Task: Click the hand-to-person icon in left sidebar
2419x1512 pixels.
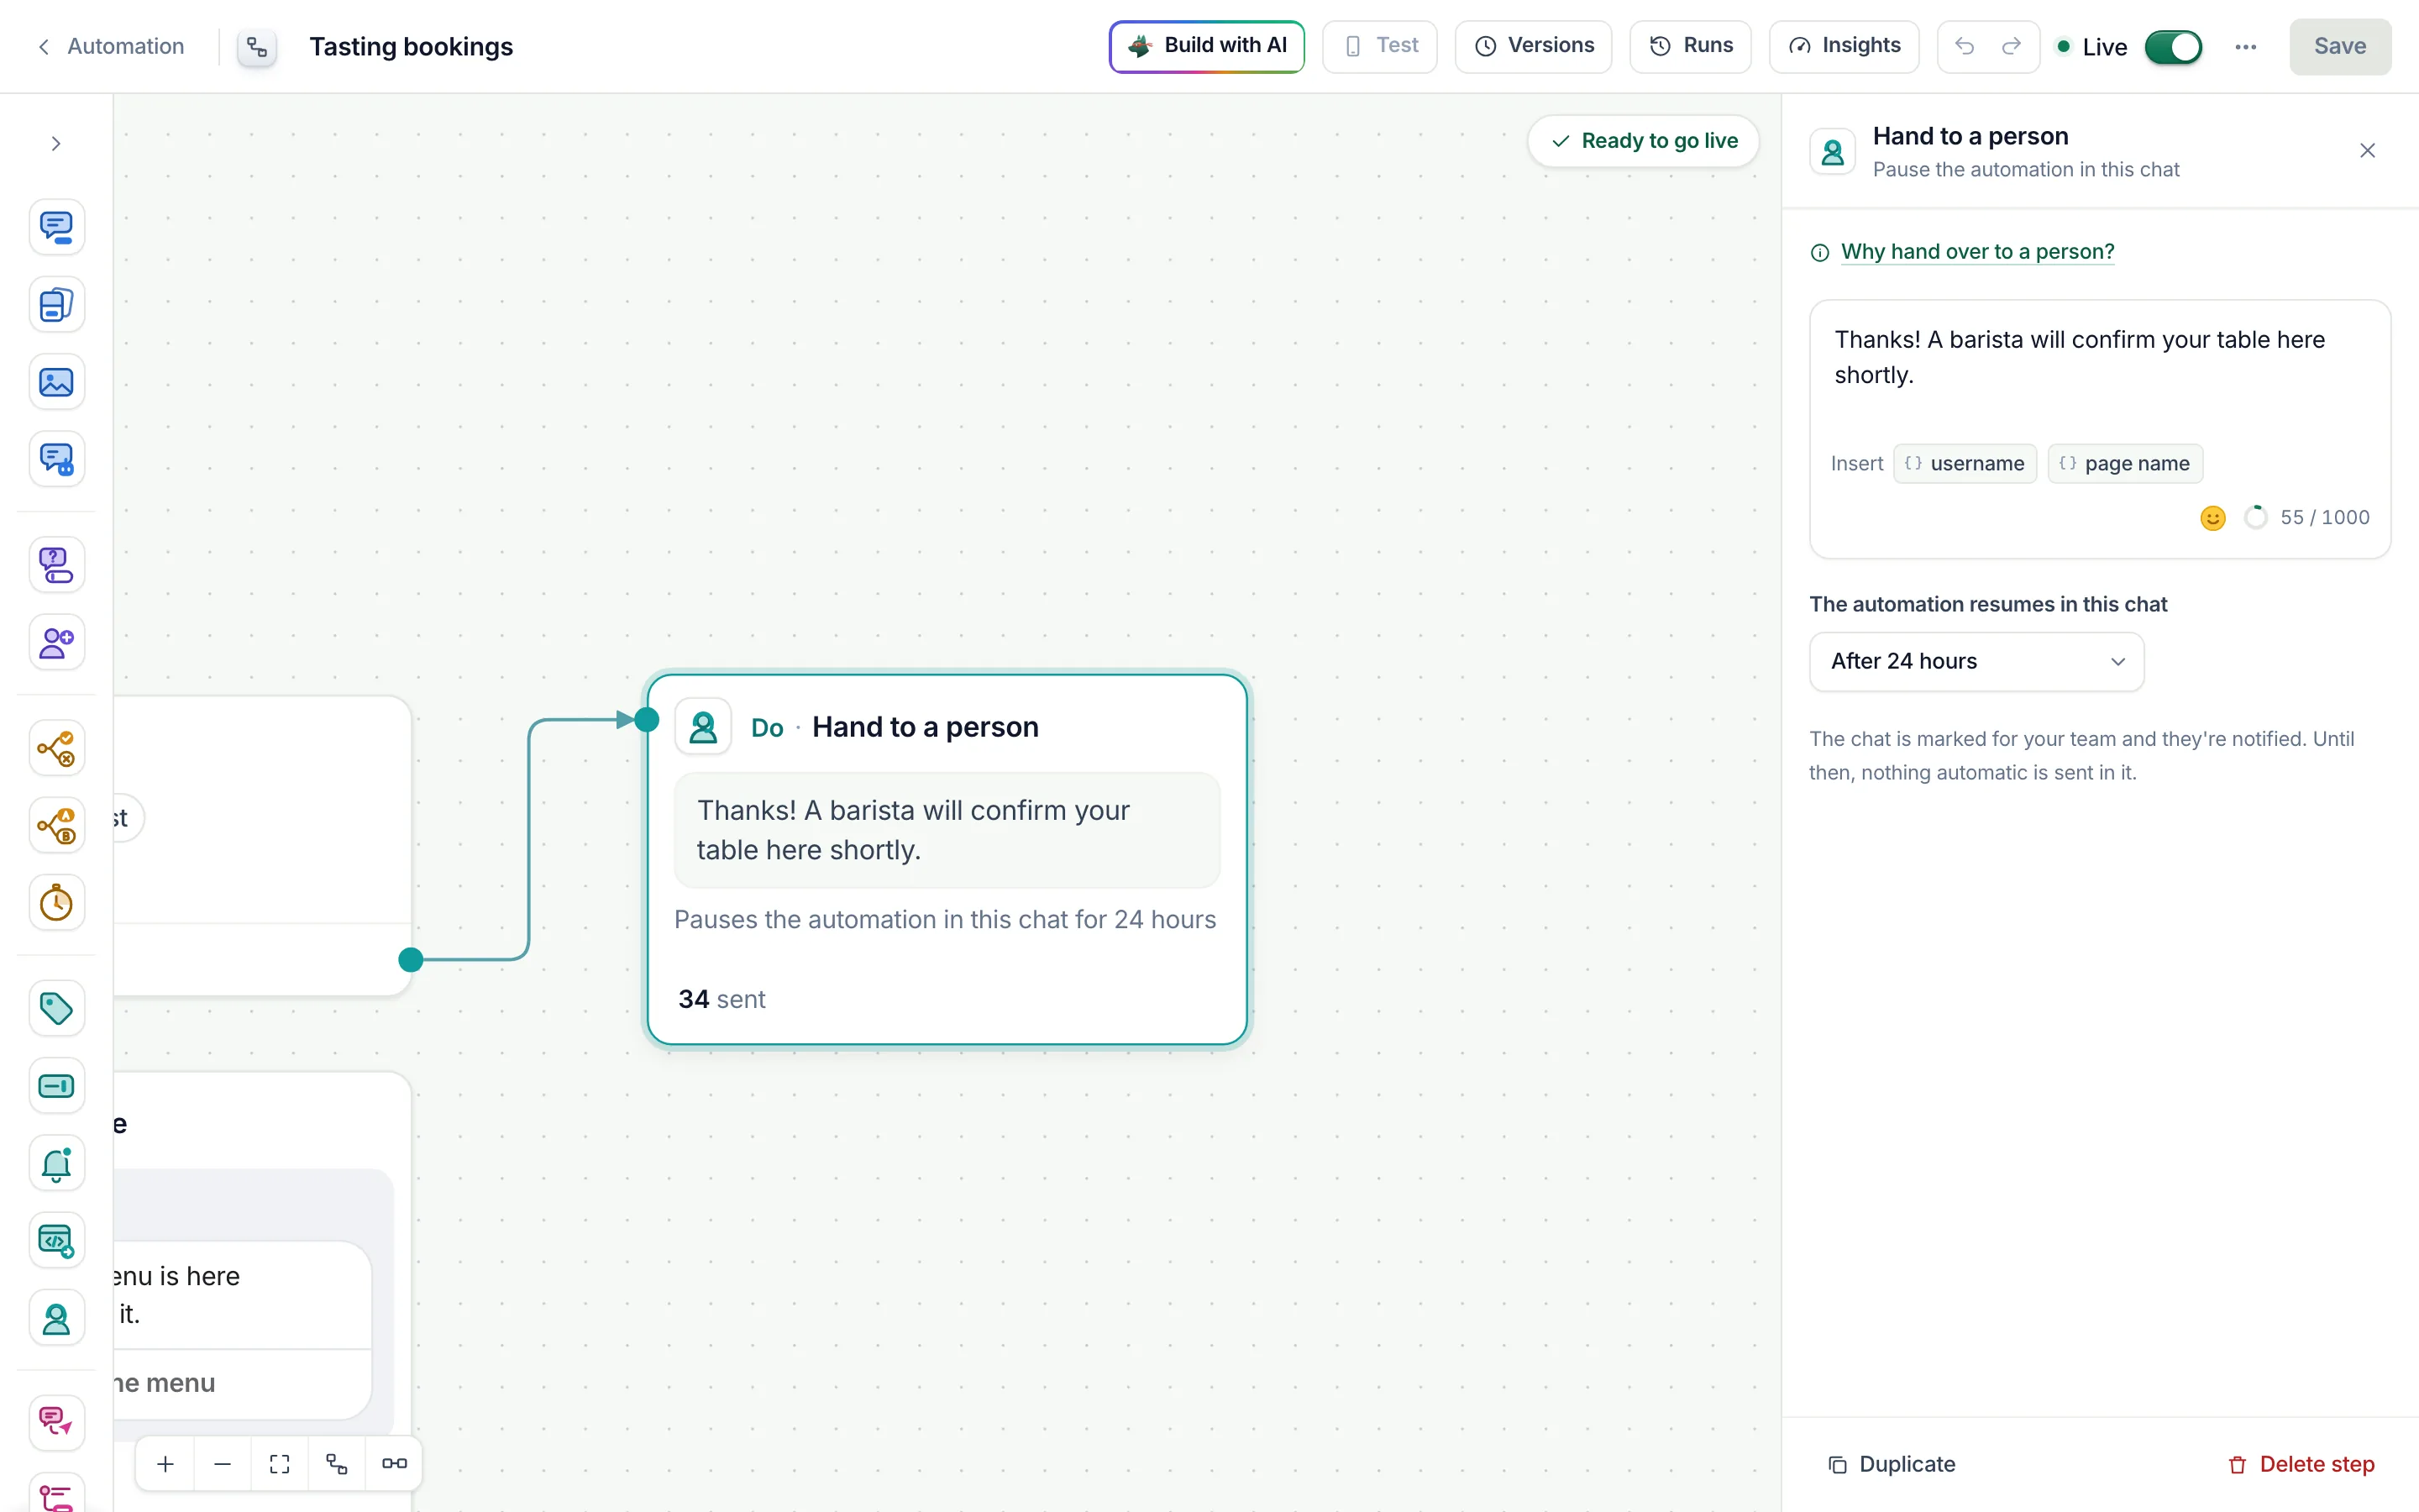Action: click(x=56, y=1318)
